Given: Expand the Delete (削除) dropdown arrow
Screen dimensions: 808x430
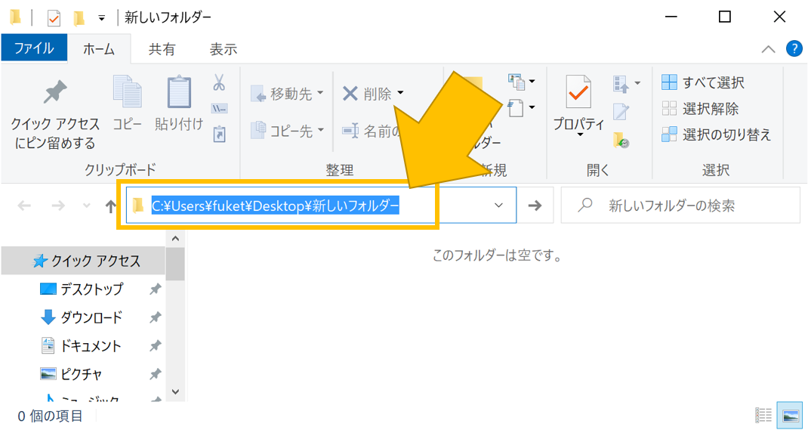Looking at the screenshot, I should point(400,94).
